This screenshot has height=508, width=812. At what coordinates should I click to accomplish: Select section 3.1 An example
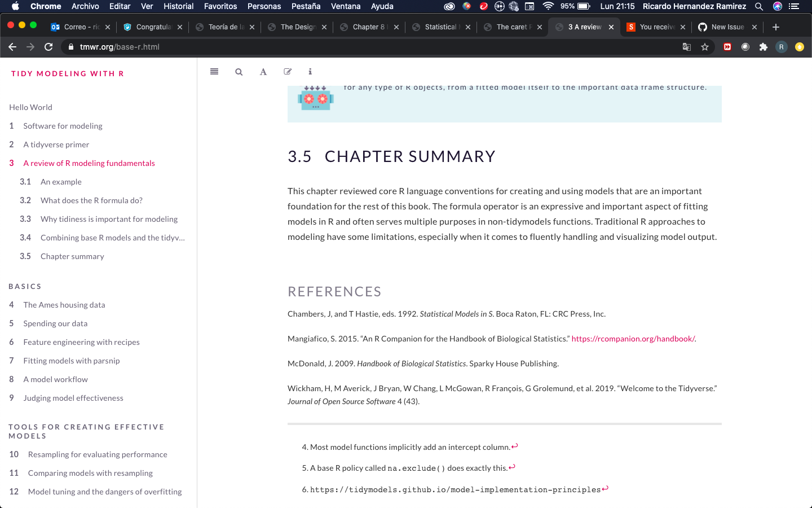61,181
